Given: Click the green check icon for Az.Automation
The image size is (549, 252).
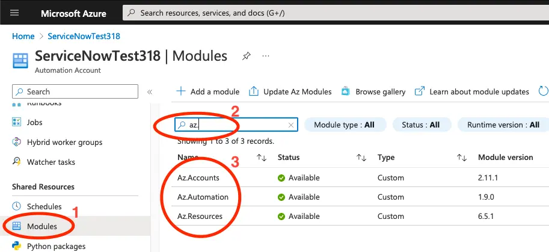Looking at the screenshot, I should tap(281, 197).
